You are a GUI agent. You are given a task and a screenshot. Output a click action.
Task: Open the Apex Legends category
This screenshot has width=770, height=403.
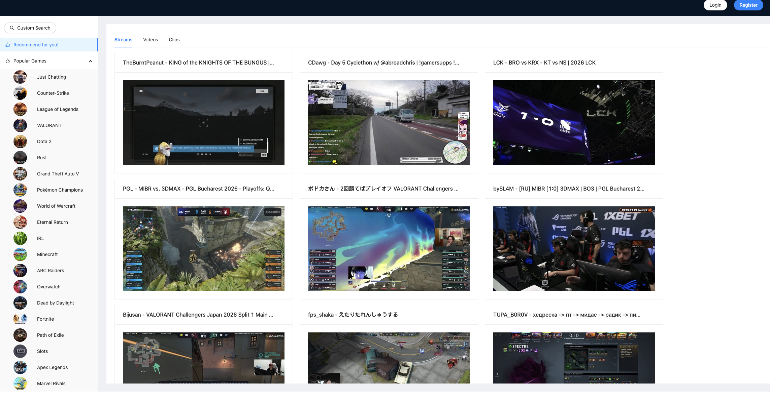coord(20,367)
